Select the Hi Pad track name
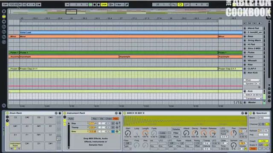Image resolution: width=273 pixels, height=153 pixels. pyautogui.click(x=251, y=44)
